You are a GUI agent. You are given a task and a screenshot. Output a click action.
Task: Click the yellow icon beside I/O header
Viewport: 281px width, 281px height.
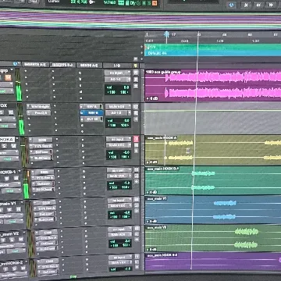[x=135, y=66]
